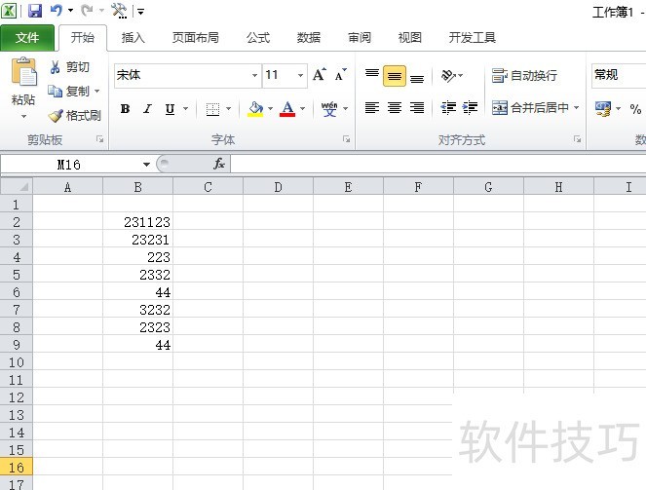This screenshot has width=646, height=490.
Task: Apply yellow fill color bucket
Action: point(255,109)
